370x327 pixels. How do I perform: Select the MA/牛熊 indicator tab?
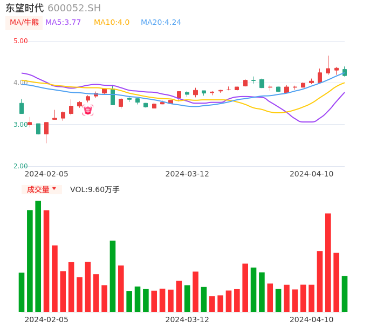pos(24,23)
